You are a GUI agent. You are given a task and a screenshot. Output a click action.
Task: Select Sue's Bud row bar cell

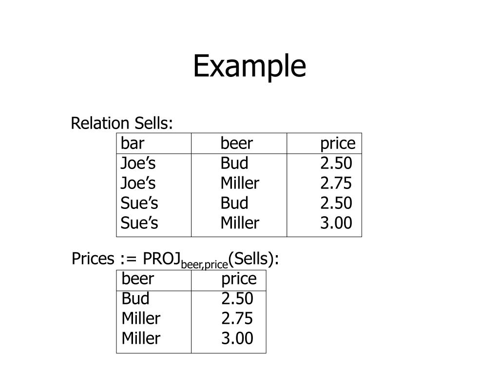(139, 203)
